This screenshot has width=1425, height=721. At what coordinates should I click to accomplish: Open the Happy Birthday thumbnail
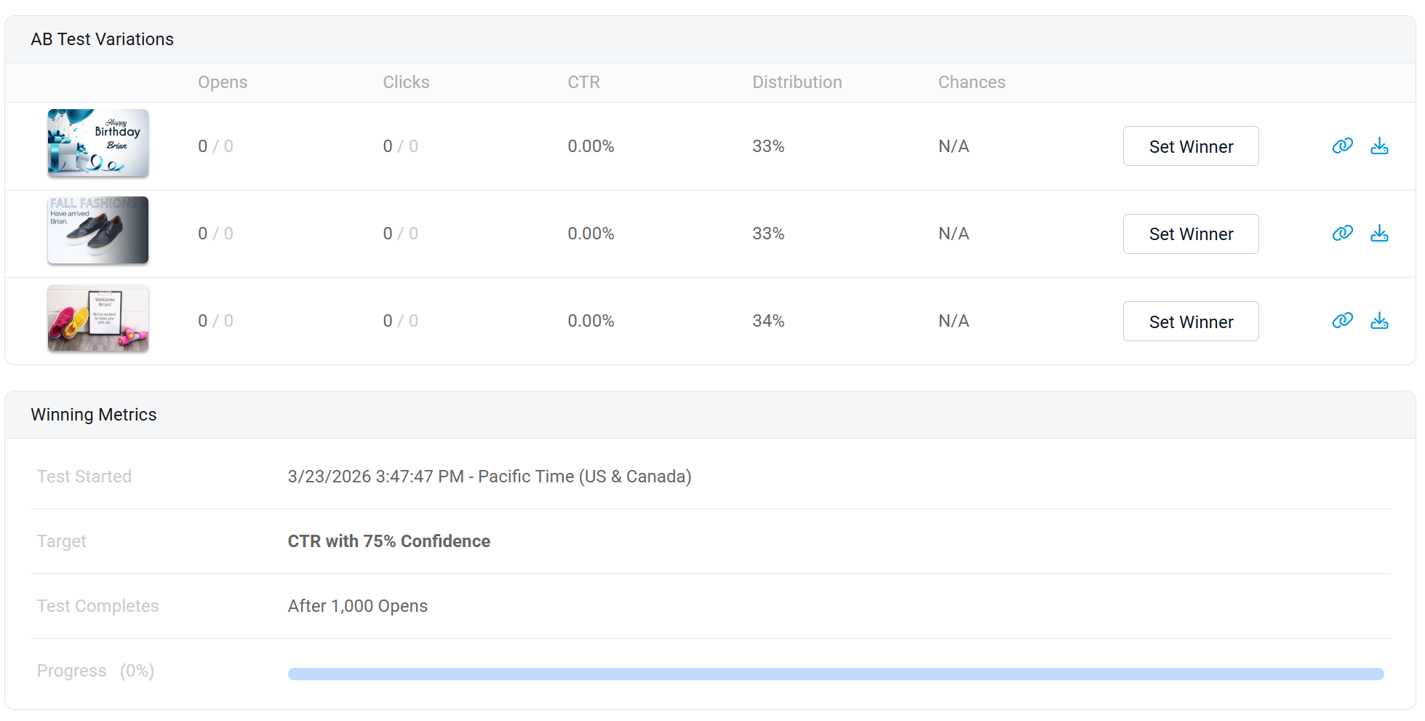98,143
